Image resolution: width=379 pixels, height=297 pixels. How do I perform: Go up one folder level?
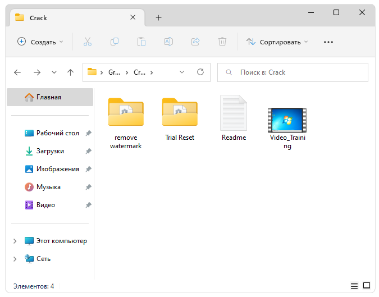pos(70,72)
